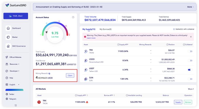The image size is (199, 109).
Task: Open the English language dropdown
Action: 19,84
